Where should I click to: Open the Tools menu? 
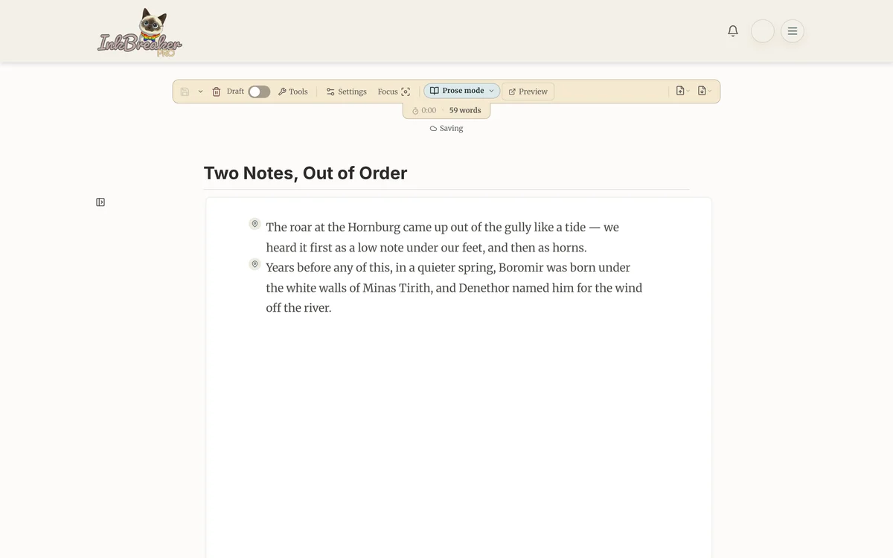pyautogui.click(x=293, y=92)
